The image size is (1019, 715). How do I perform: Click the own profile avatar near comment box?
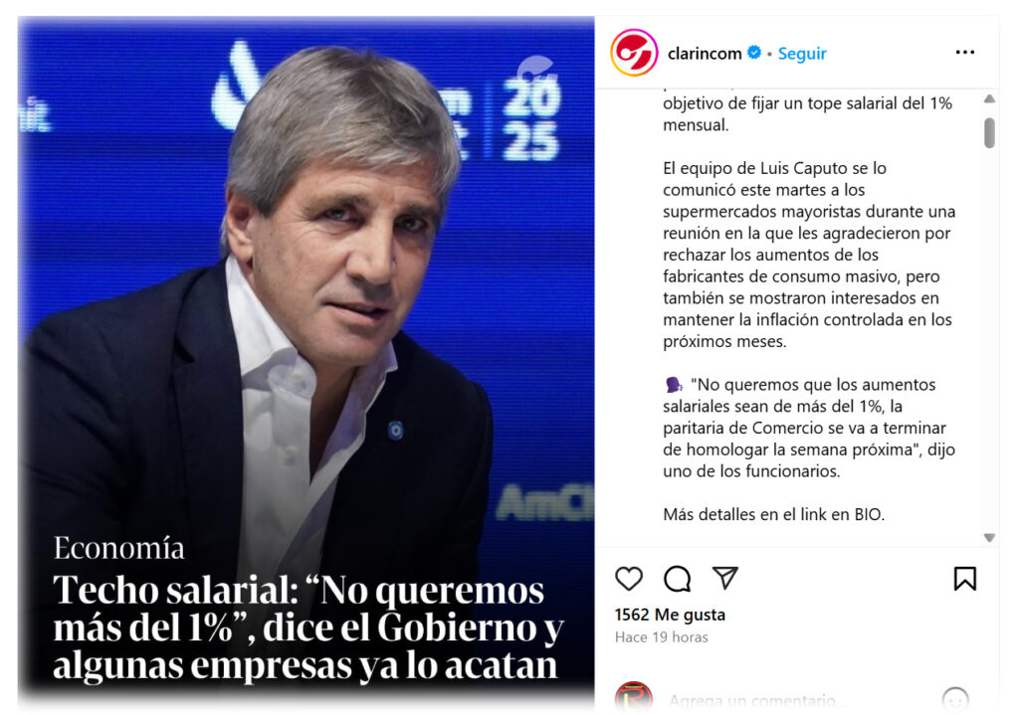pos(634,697)
